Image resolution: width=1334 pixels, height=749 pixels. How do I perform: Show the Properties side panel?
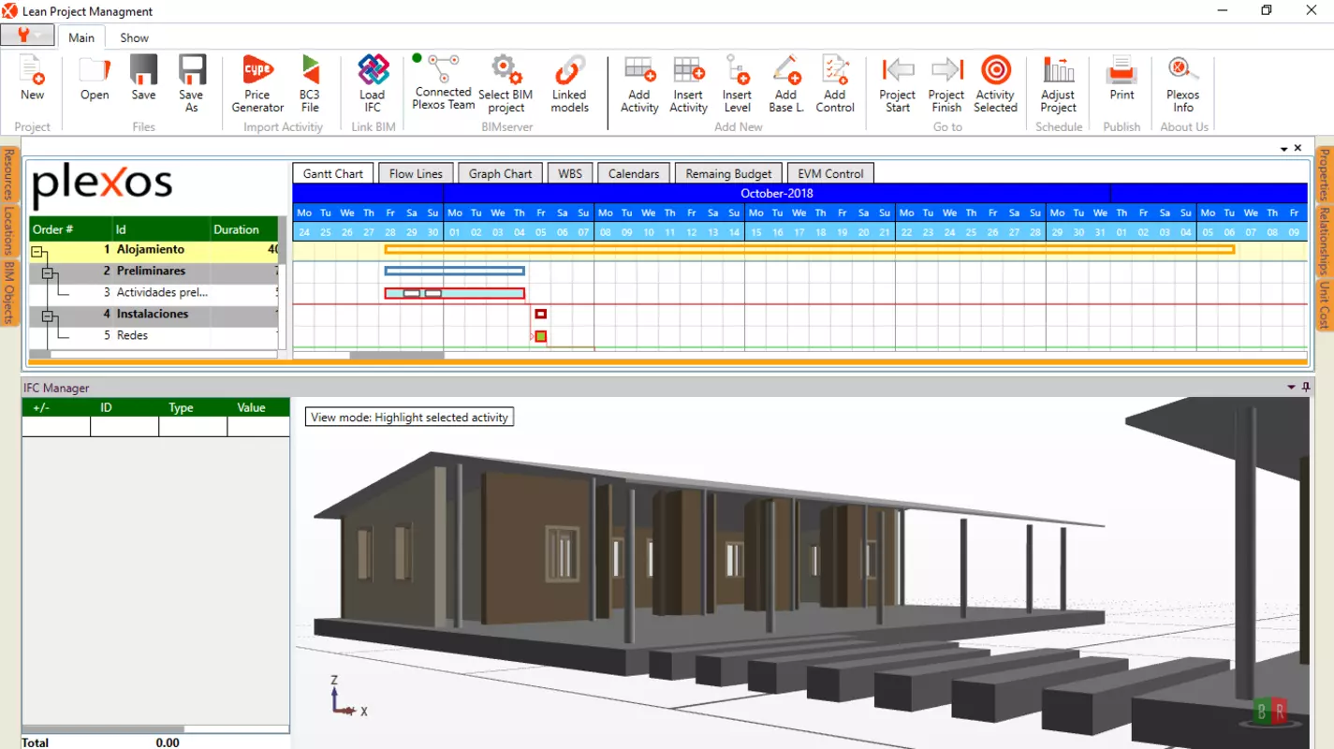pos(1325,175)
